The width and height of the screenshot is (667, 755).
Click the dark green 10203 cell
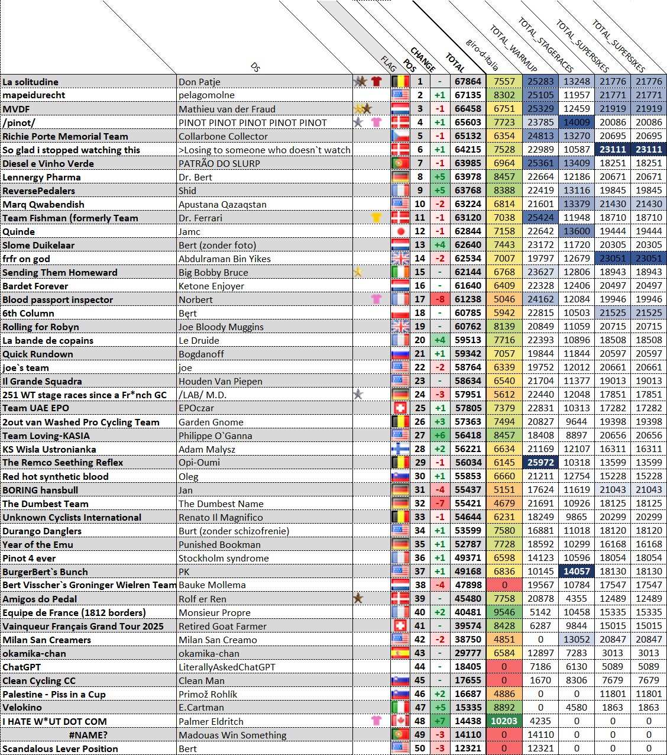click(x=504, y=721)
